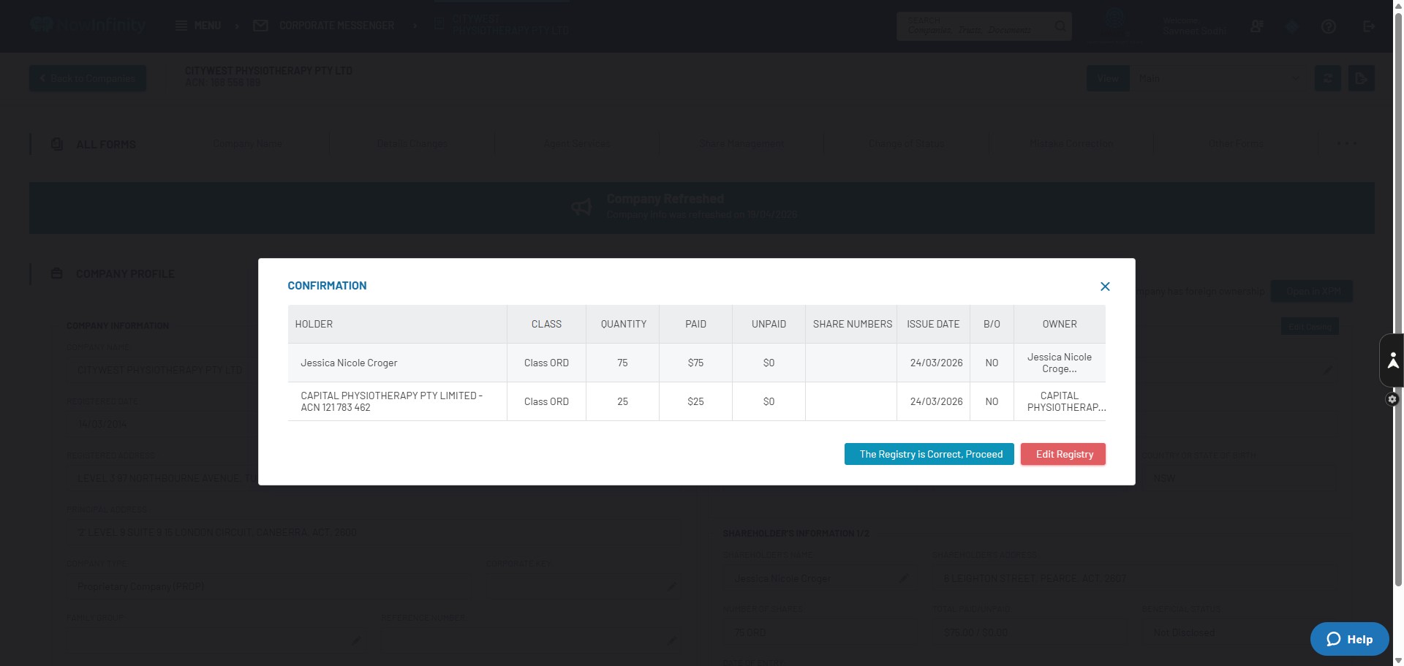1404x666 pixels.
Task: Open the user contacts icon in header
Action: 1256,26
